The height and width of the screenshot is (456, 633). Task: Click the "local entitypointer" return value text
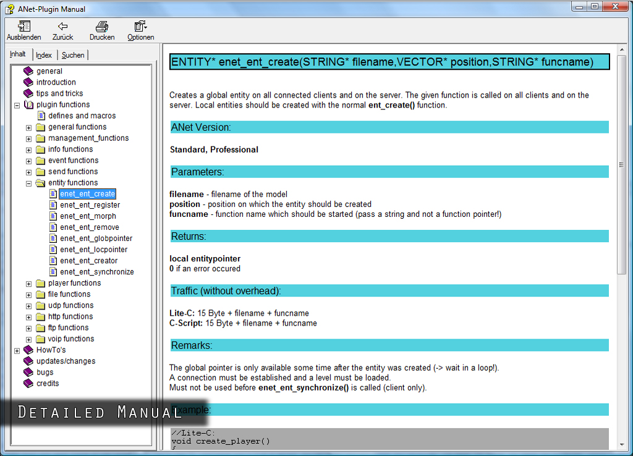tap(205, 259)
